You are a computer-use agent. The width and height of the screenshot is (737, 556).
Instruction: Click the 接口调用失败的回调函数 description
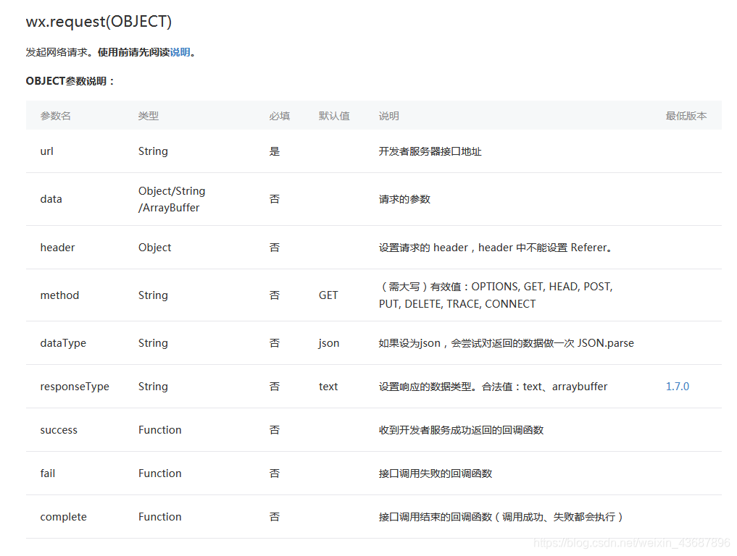point(436,473)
